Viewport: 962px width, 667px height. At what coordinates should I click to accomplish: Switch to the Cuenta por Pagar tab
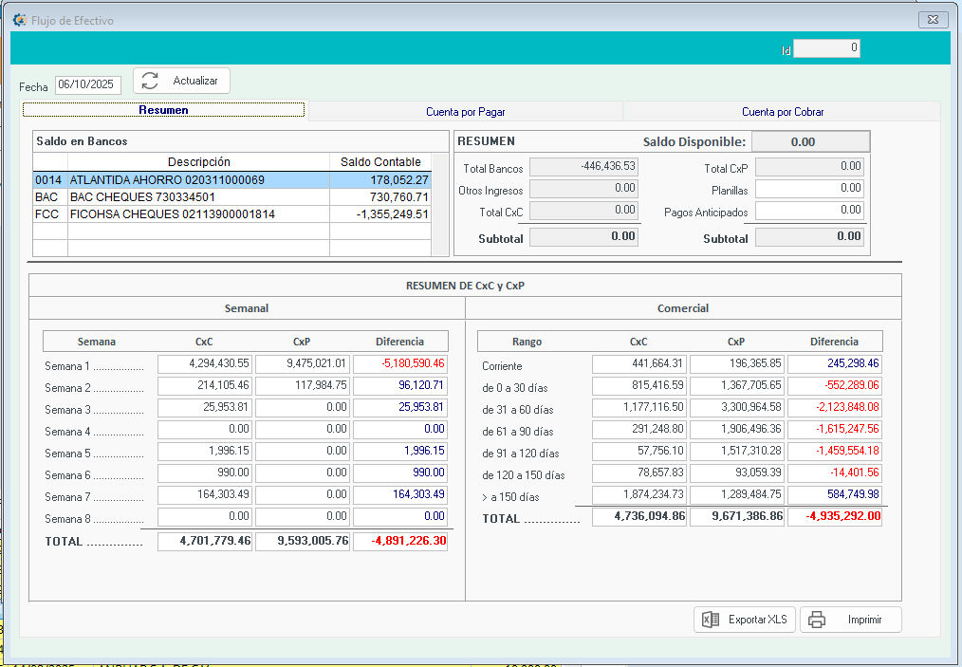(x=465, y=111)
